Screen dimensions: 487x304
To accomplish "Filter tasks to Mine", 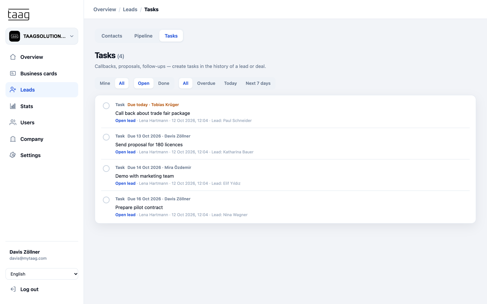I will pyautogui.click(x=105, y=83).
